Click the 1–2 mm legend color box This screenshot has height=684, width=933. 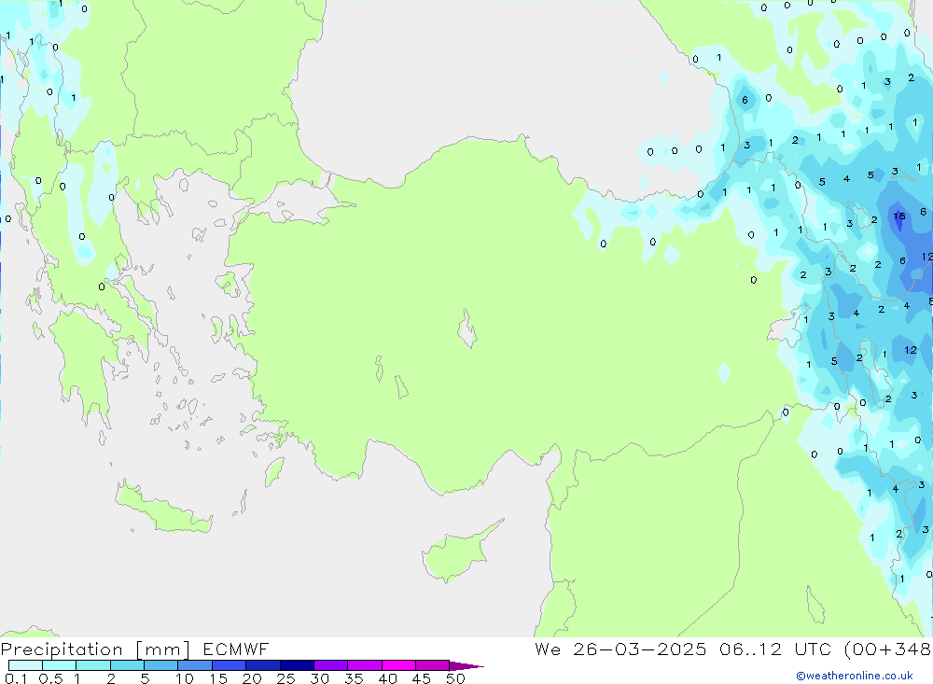[x=92, y=665]
